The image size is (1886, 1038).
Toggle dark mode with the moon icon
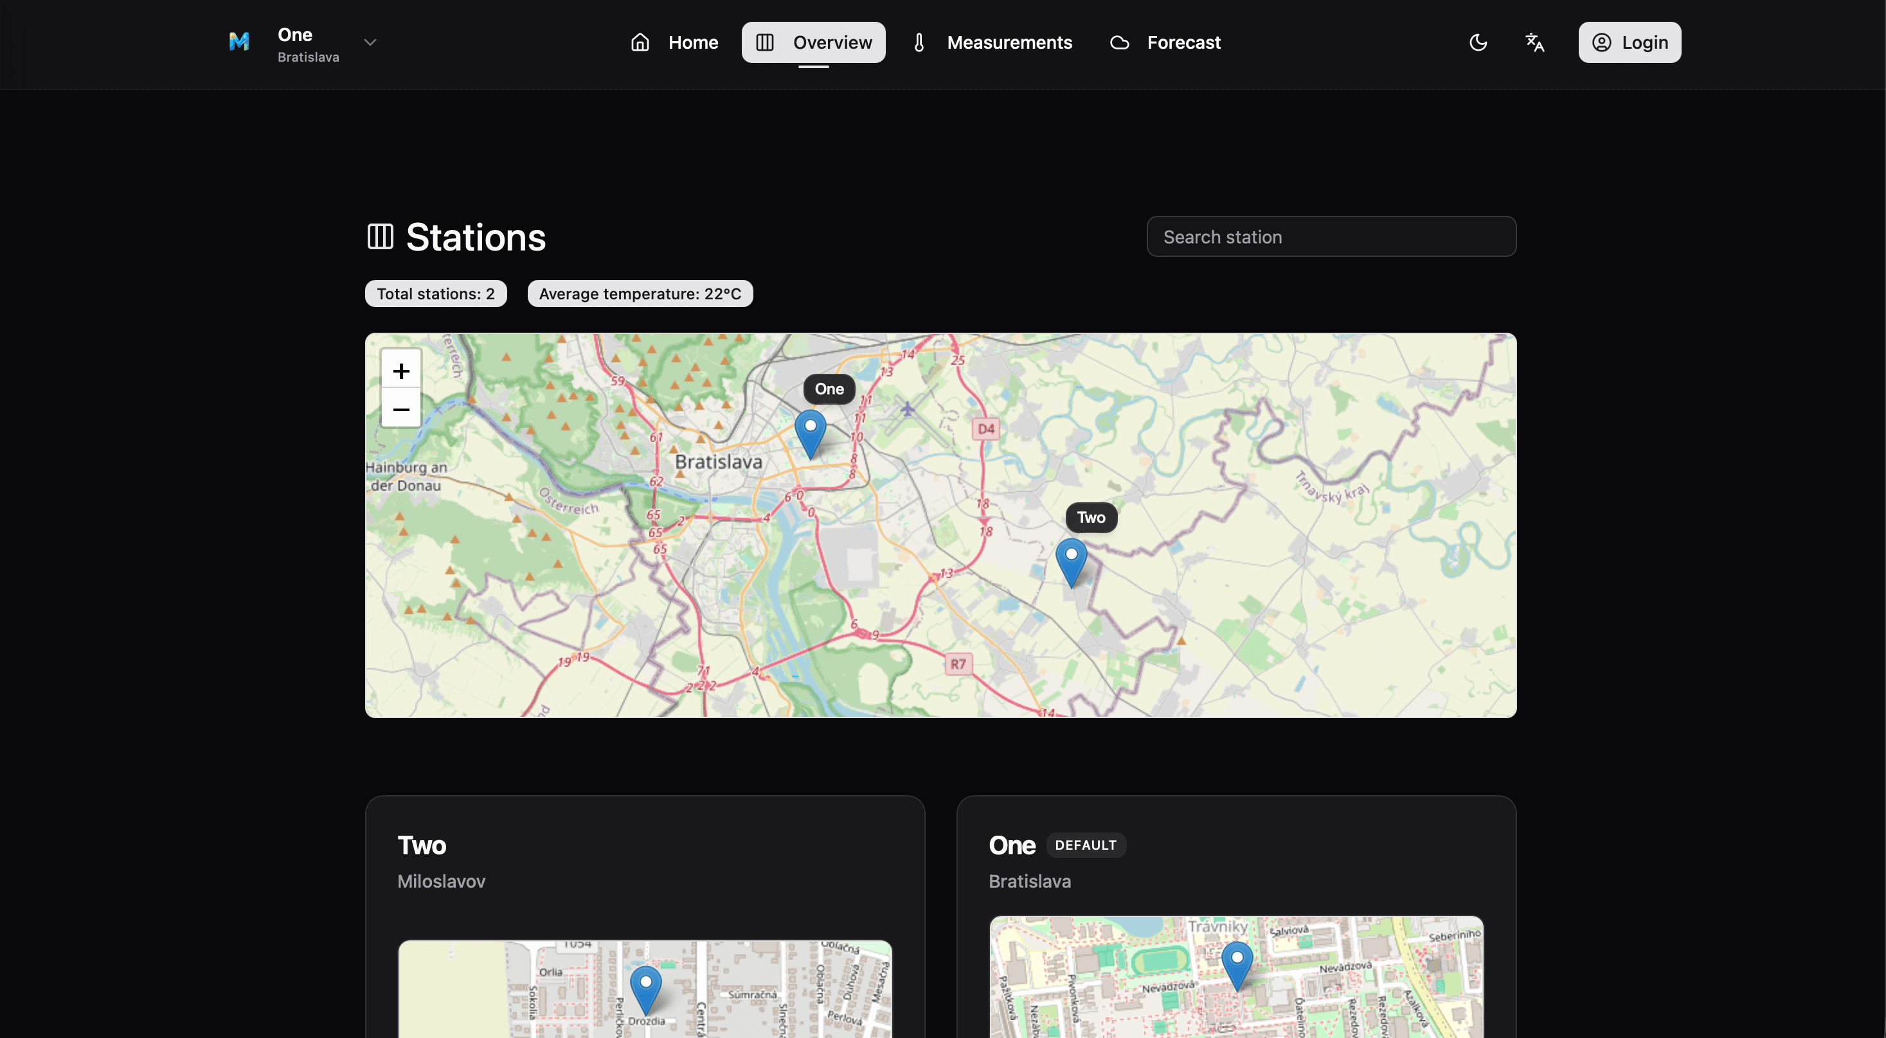pos(1477,42)
